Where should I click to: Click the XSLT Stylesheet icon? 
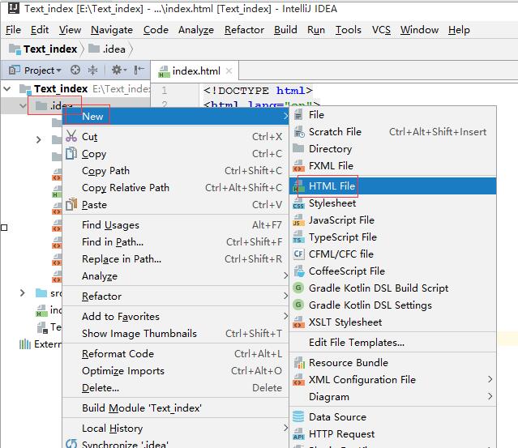click(x=298, y=322)
